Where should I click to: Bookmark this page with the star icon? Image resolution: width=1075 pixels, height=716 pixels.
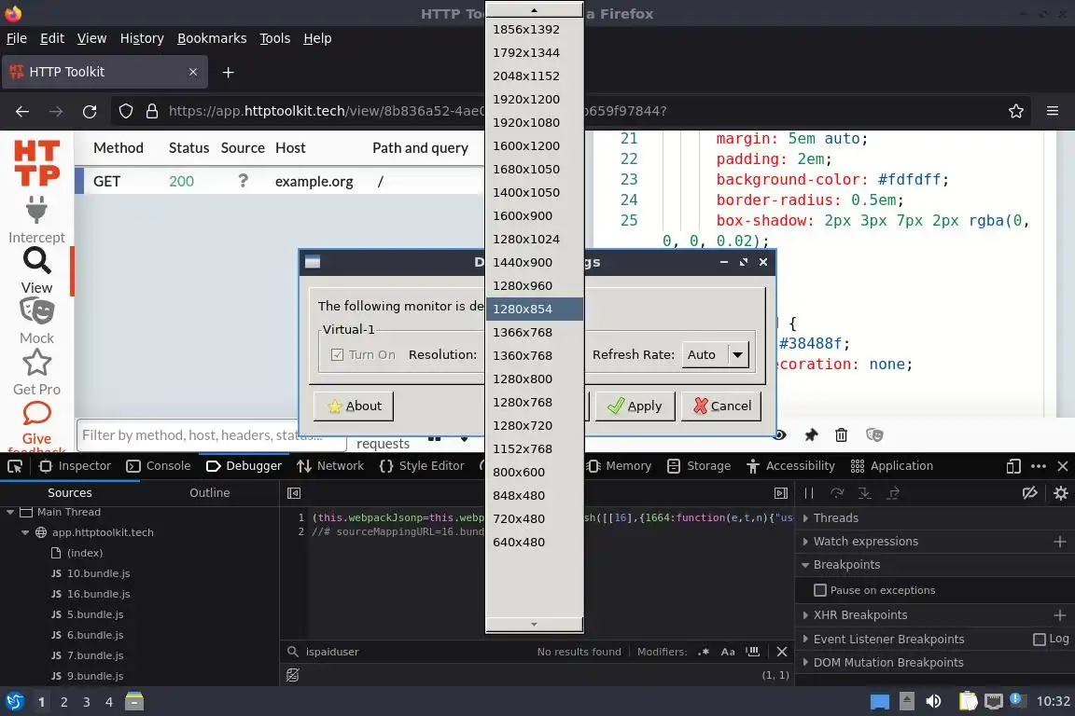pyautogui.click(x=1016, y=111)
